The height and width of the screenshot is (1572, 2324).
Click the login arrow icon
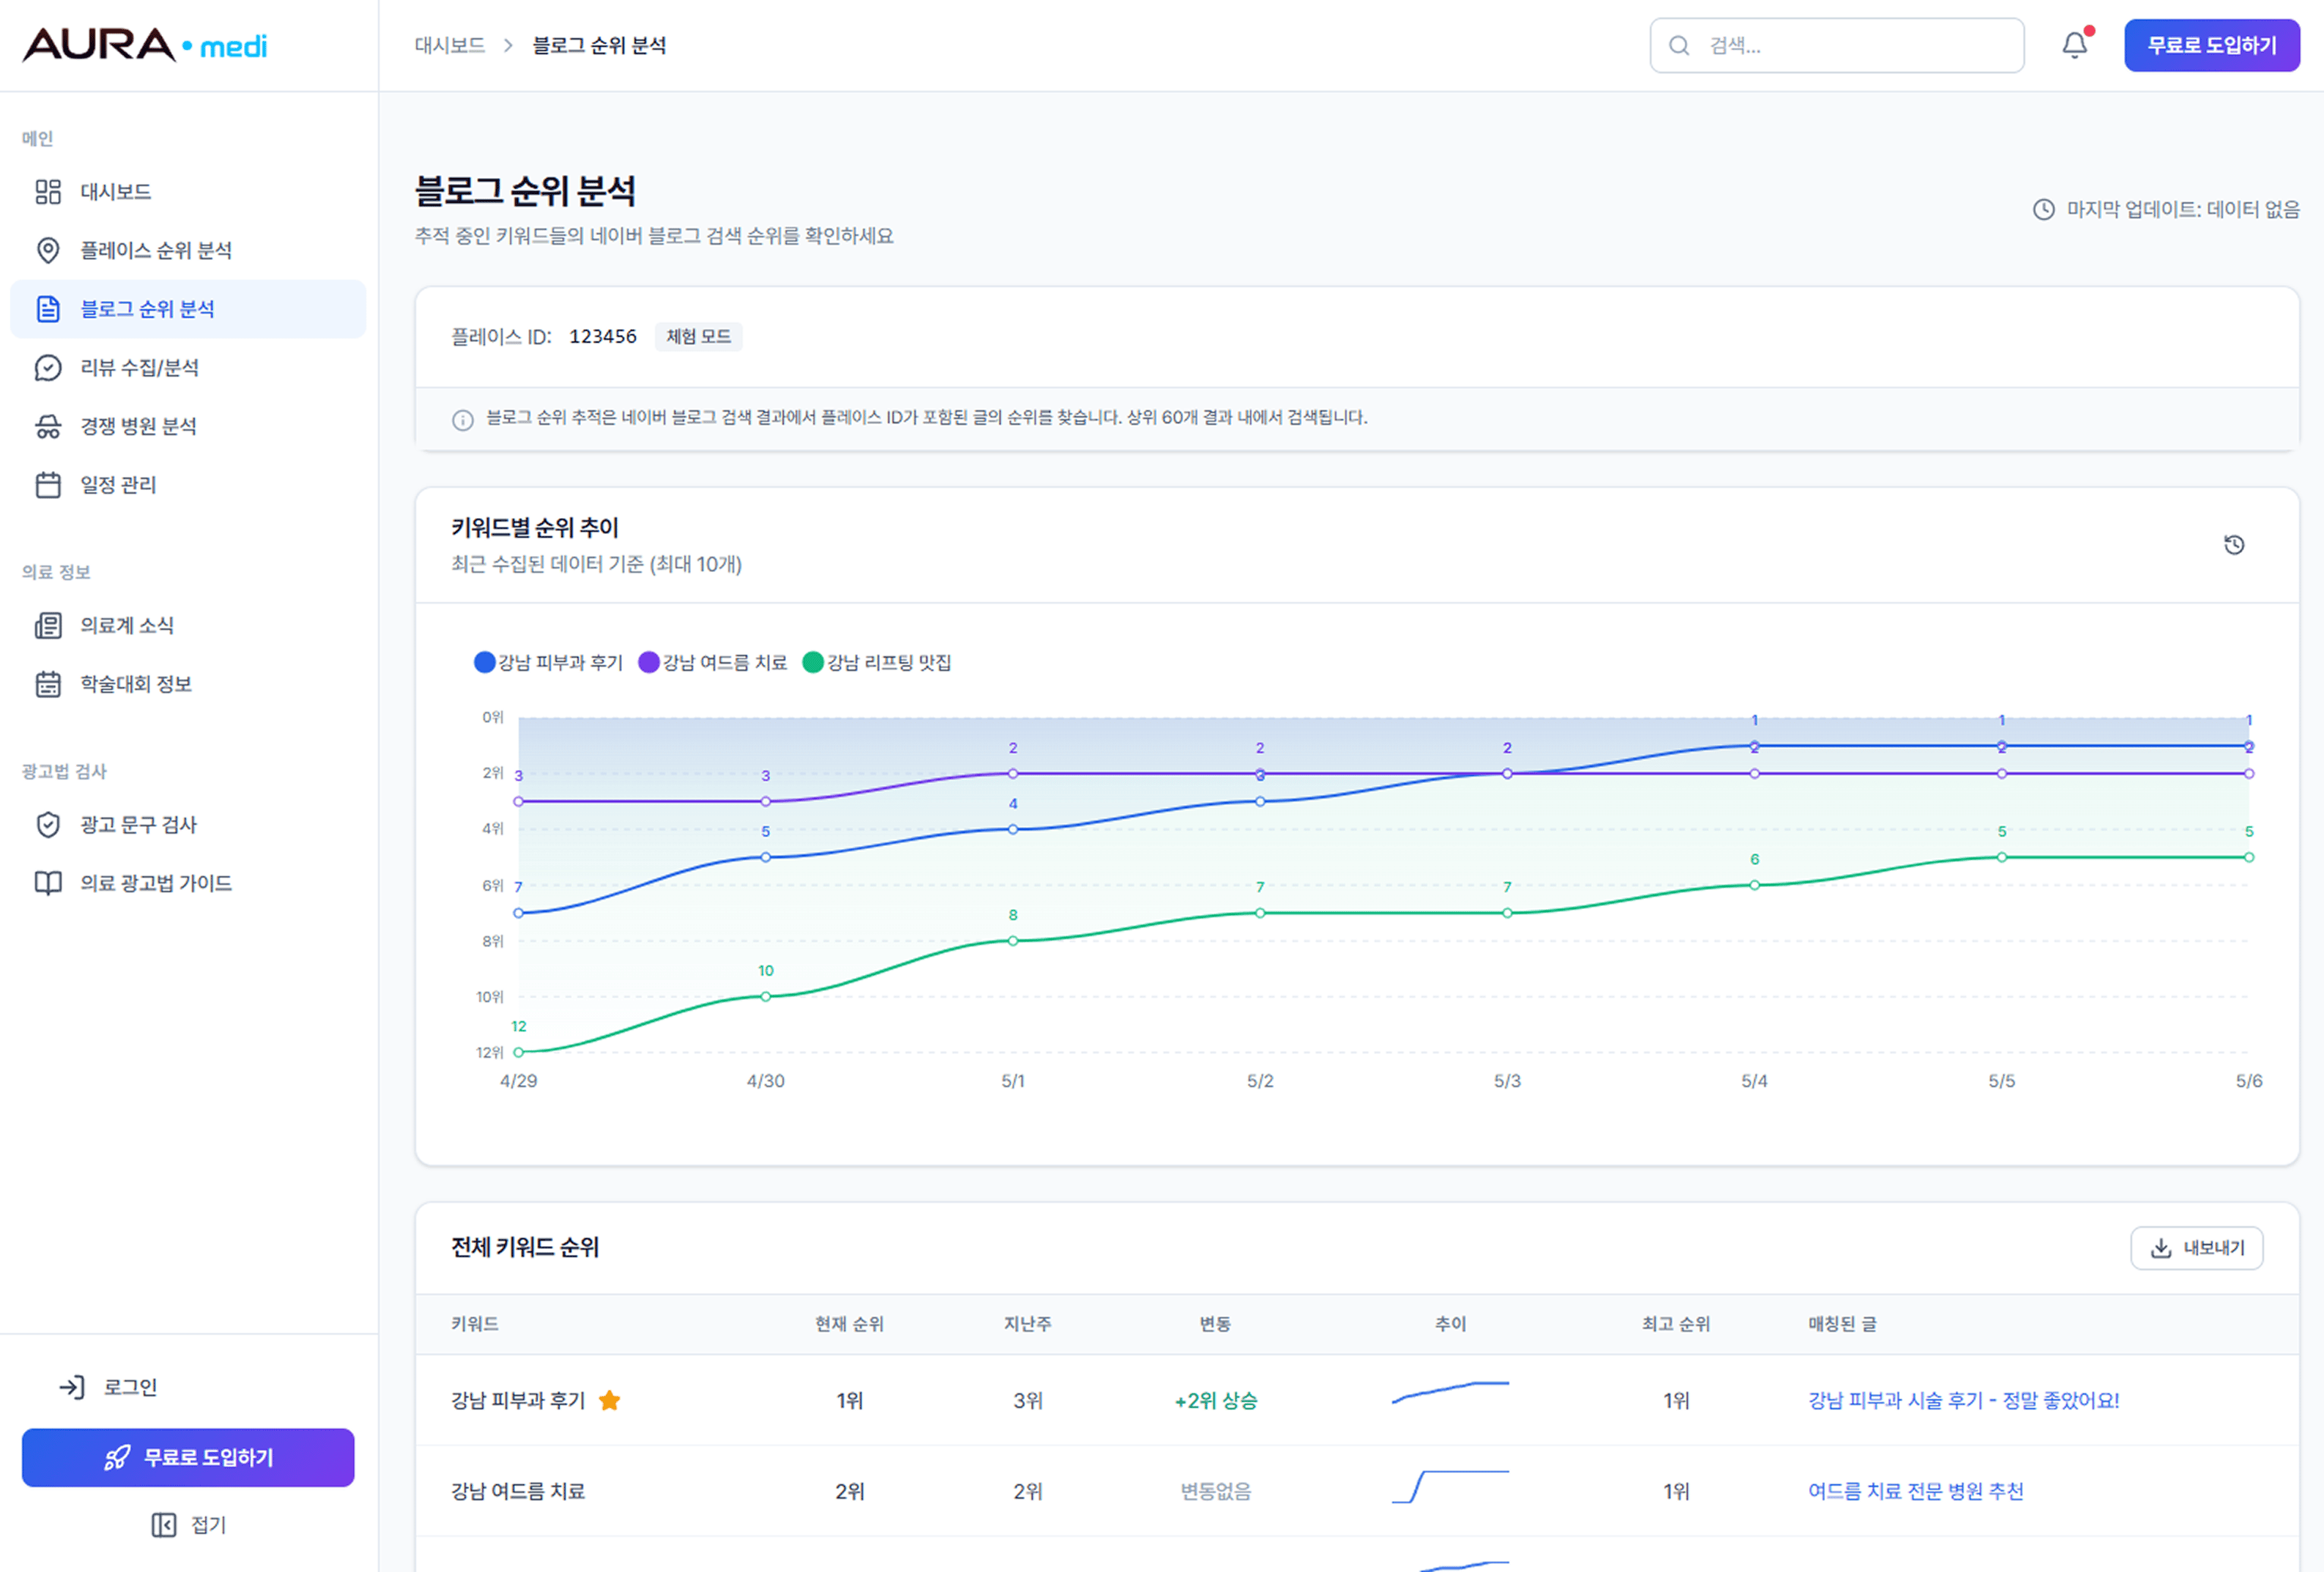[72, 1387]
